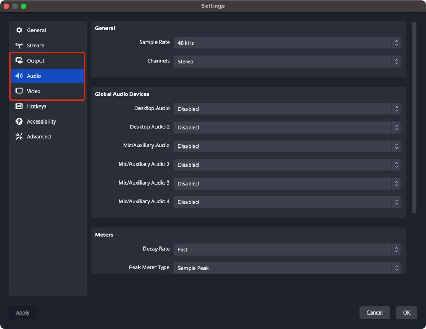This screenshot has width=426, height=329.
Task: Select the Audio settings page
Action: 47,76
